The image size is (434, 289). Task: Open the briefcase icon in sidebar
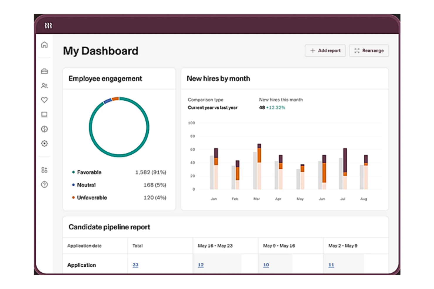tap(44, 71)
